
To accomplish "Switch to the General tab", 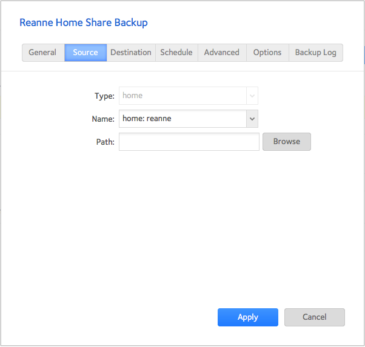I will pyautogui.click(x=42, y=53).
